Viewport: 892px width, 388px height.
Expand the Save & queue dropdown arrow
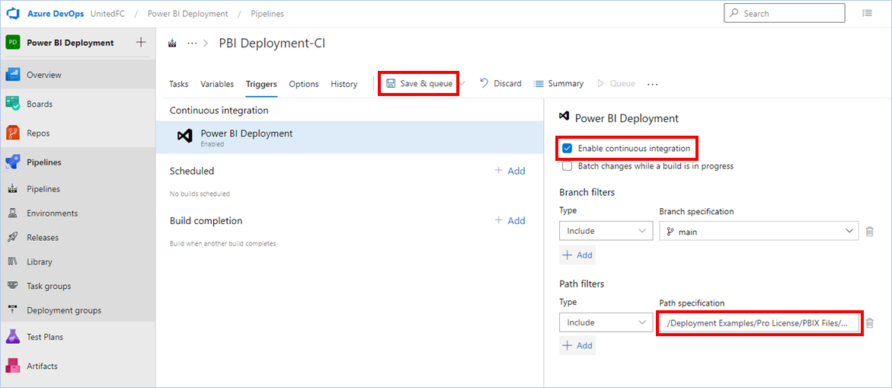(462, 84)
